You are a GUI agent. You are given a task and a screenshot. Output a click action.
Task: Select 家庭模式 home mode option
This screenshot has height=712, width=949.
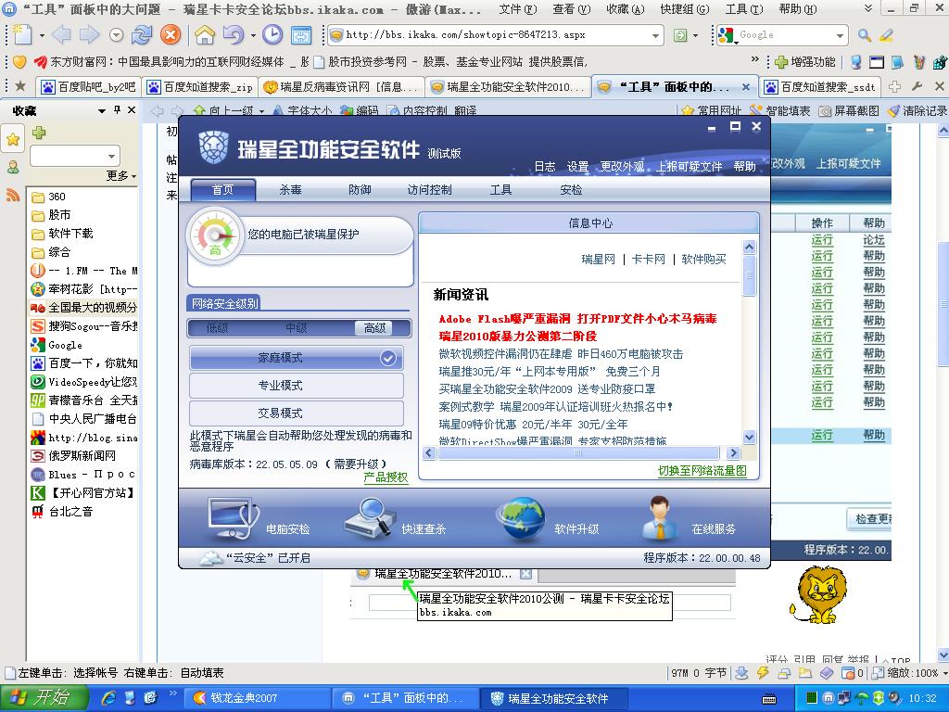pyautogui.click(x=297, y=358)
